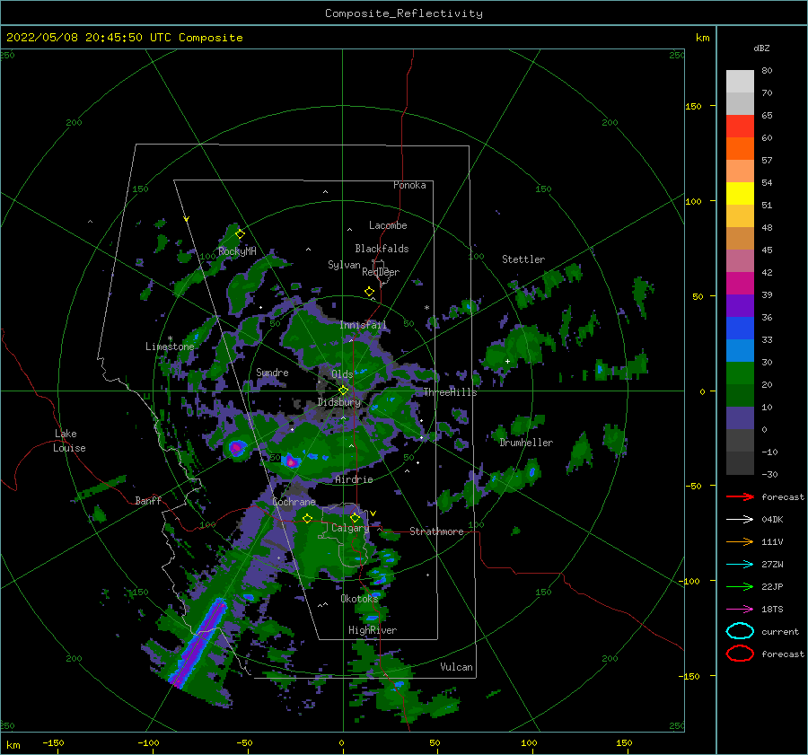
Task: Click the Lacombe city label
Action: point(388,225)
